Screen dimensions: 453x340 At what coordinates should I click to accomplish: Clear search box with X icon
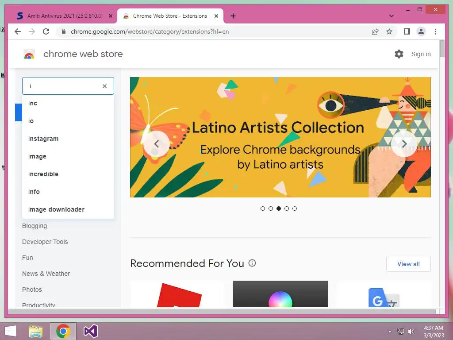pos(104,86)
